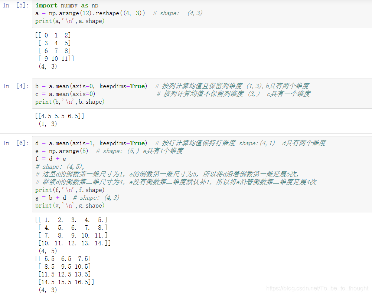Click the line 'e = np.arange(5)'
The height and width of the screenshot is (295, 372).
pyautogui.click(x=62, y=151)
